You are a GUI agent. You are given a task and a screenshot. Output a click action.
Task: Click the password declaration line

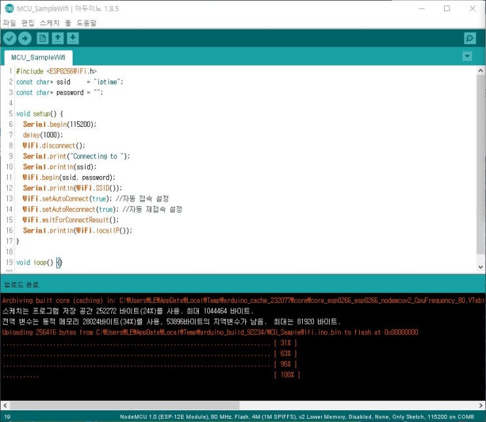60,92
